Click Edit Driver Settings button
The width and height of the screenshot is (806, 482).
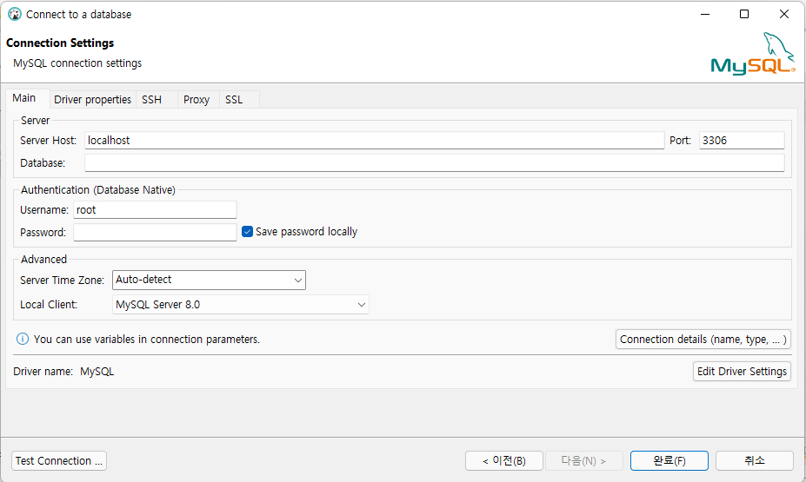(742, 371)
